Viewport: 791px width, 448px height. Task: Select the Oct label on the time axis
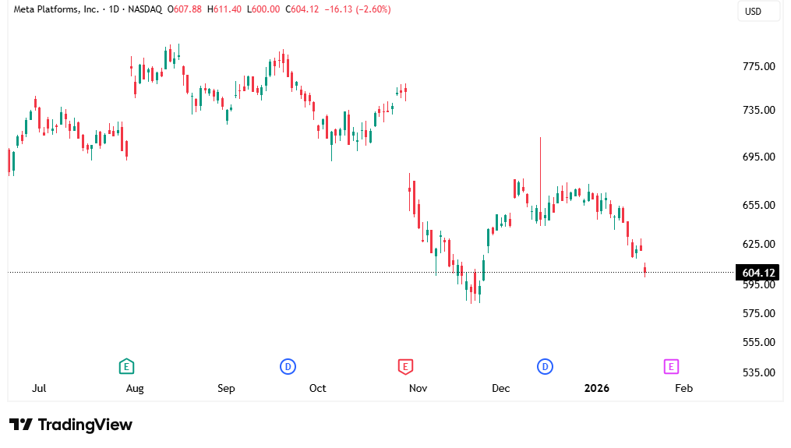(x=317, y=388)
